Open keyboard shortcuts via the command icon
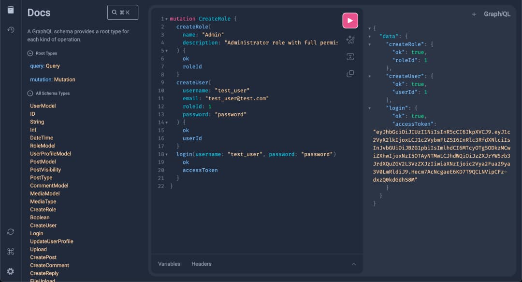Screen dimensions: 522x282 pos(10,251)
